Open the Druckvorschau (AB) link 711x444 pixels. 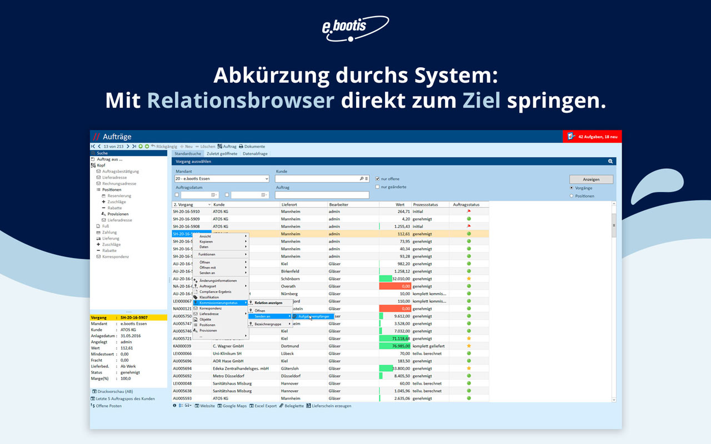coord(114,391)
